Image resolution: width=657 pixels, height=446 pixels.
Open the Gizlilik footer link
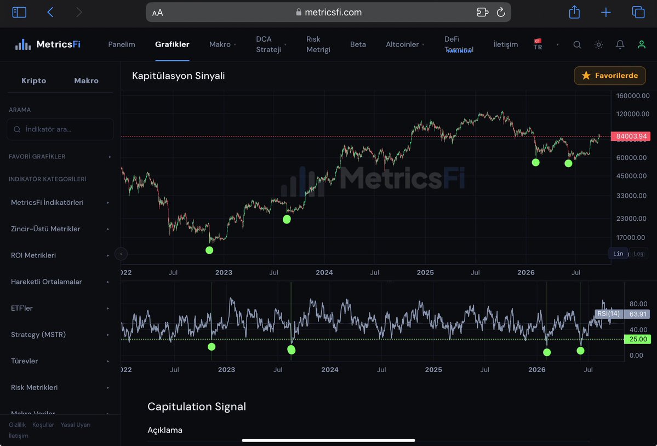click(x=17, y=425)
